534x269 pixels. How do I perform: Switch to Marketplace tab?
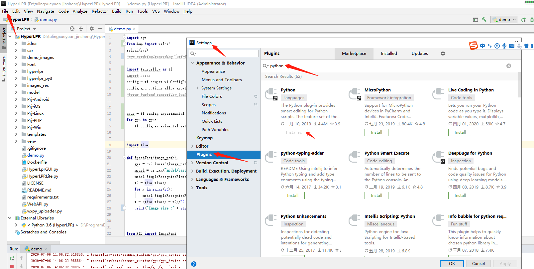click(354, 54)
